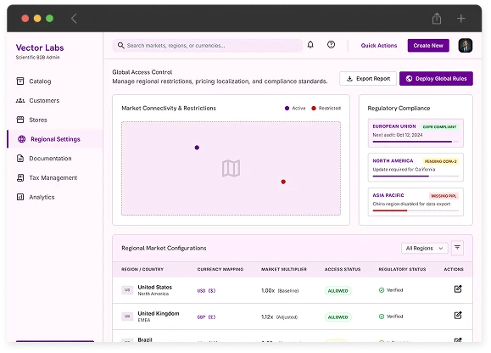This screenshot has height=353, width=491.
Task: Click the Export Report button
Action: (x=368, y=79)
